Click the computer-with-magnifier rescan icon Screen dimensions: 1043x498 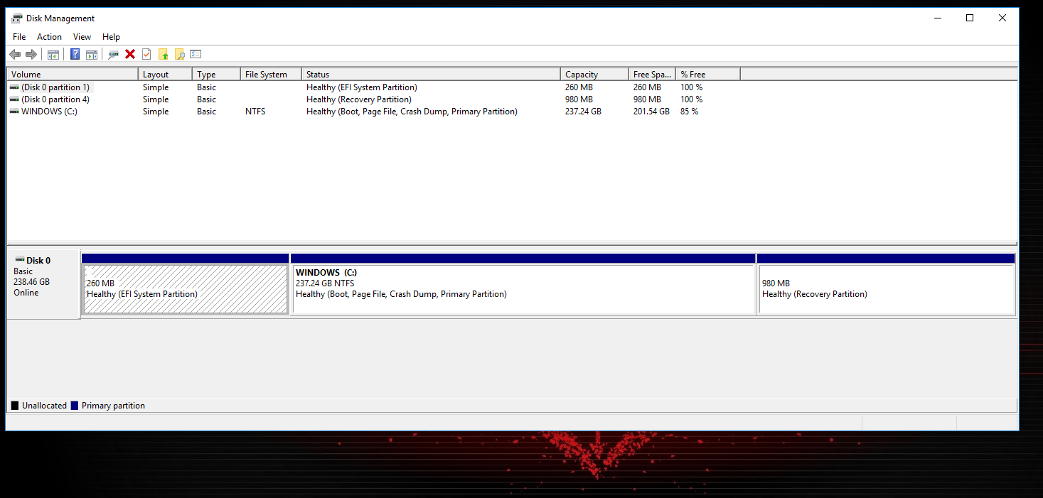[x=113, y=54]
